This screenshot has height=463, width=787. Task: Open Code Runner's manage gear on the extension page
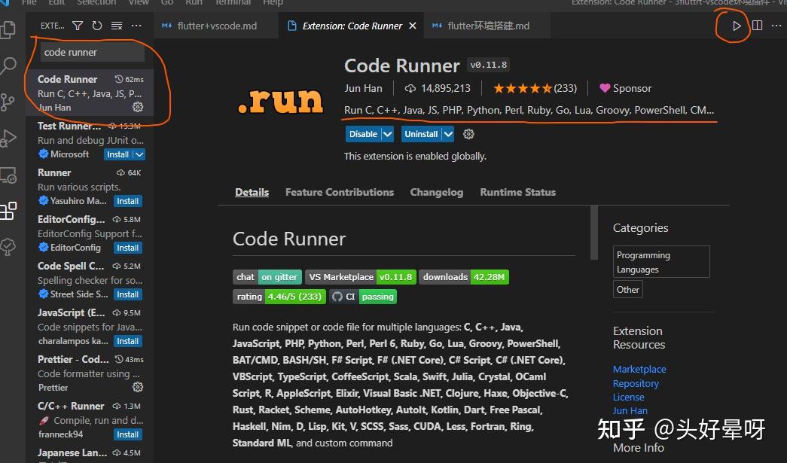468,134
